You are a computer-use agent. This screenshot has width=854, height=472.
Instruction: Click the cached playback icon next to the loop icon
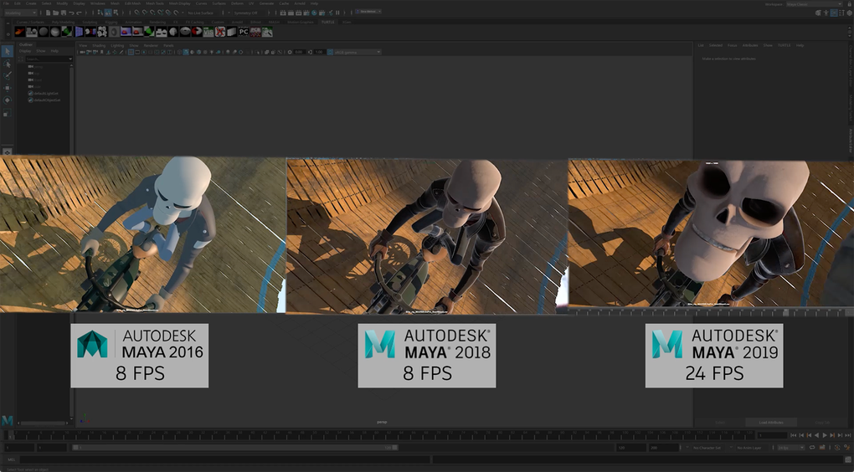point(822,448)
